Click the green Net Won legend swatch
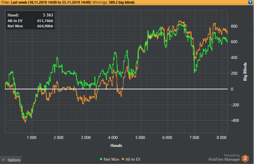The width and height of the screenshot is (254, 164). point(101,159)
